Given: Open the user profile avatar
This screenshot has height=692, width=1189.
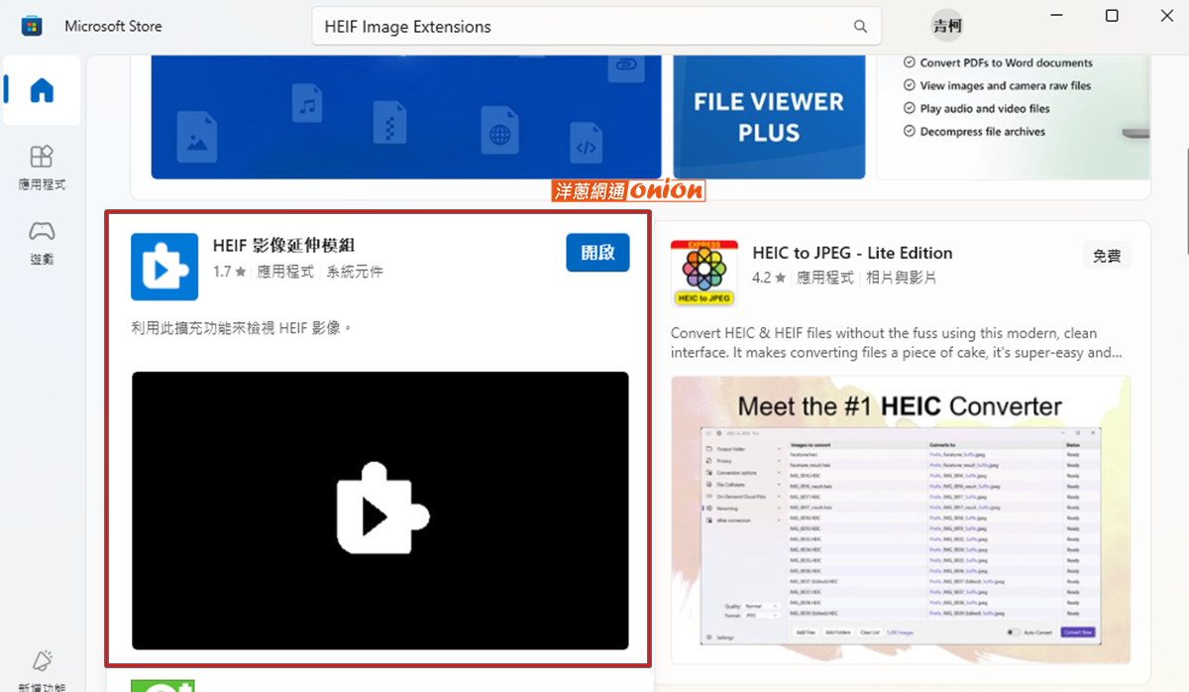Looking at the screenshot, I should [947, 27].
